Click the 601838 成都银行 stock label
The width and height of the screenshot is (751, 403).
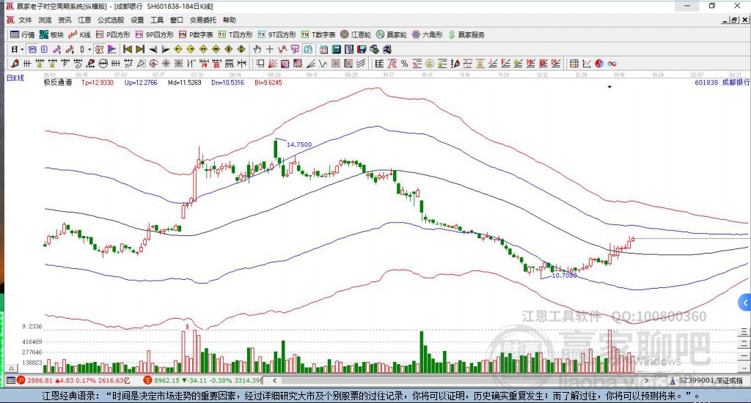[x=722, y=82]
